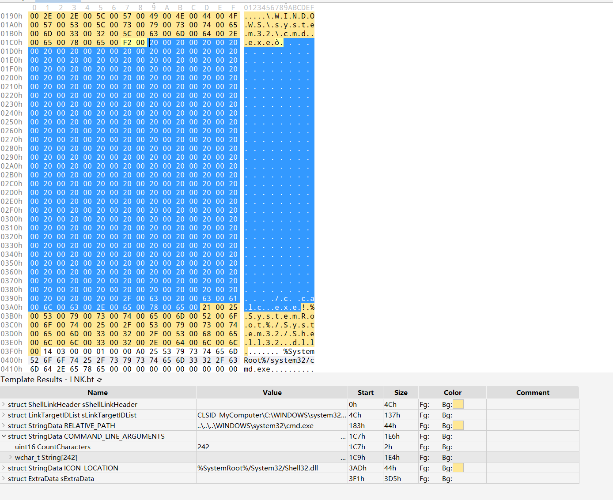Click the Start value 3F1h of sExtraData

click(x=357, y=478)
